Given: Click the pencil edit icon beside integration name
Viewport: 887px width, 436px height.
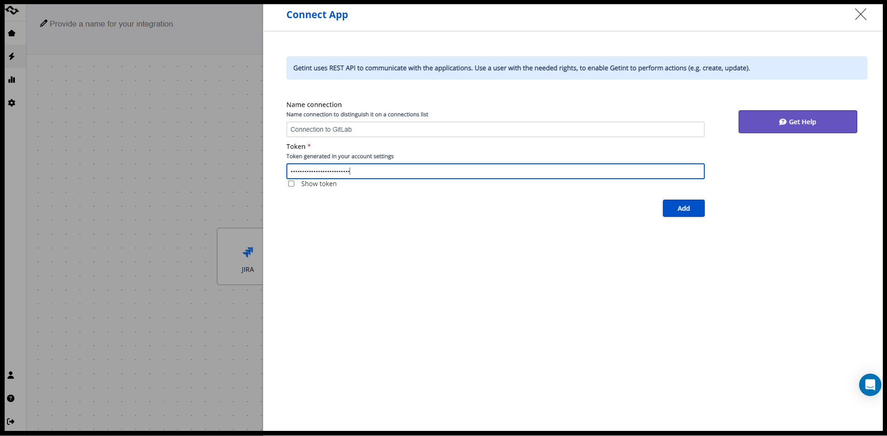Looking at the screenshot, I should [43, 23].
